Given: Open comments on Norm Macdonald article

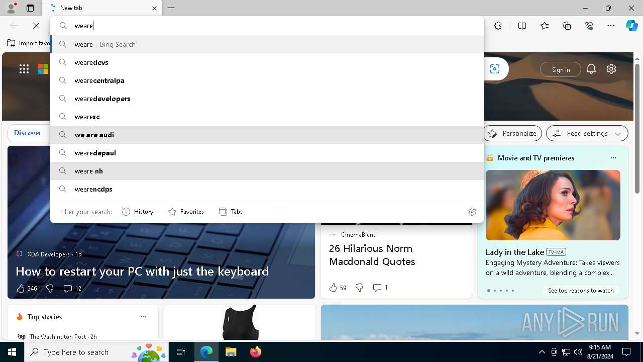Looking at the screenshot, I should coord(380,288).
